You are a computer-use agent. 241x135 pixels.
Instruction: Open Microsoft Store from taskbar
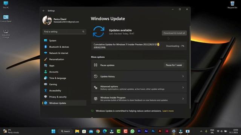pos(84,131)
